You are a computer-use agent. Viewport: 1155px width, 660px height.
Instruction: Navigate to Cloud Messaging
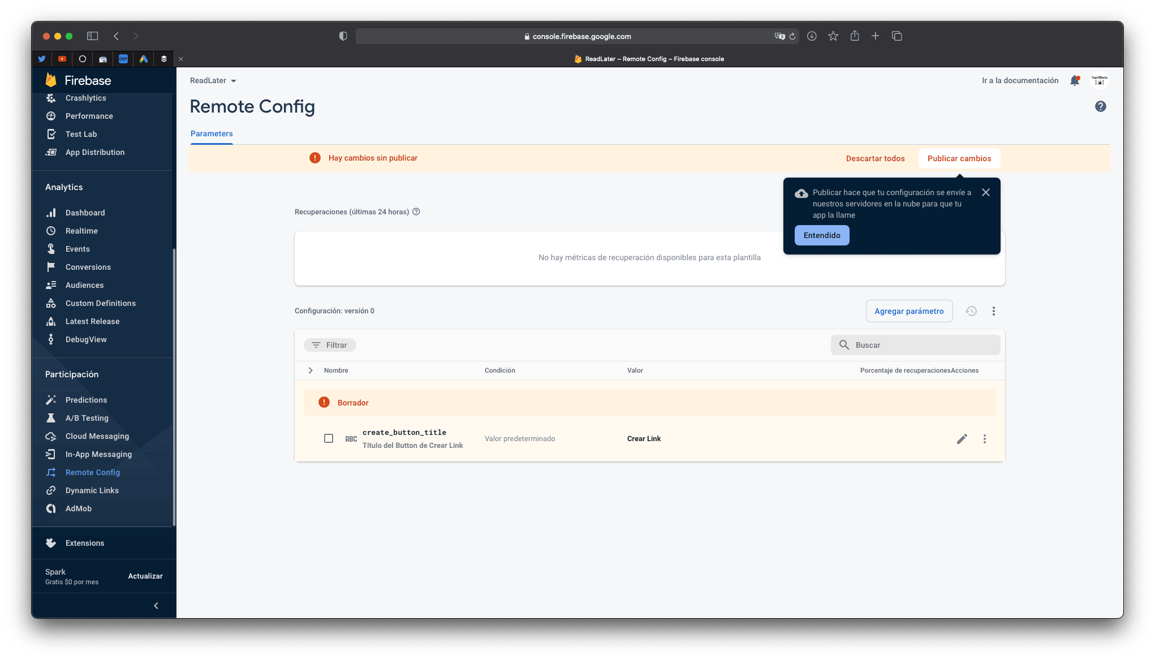point(97,435)
